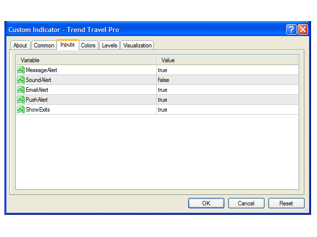The width and height of the screenshot is (317, 237).
Task: Reset inputs with the Reset button
Action: (286, 203)
